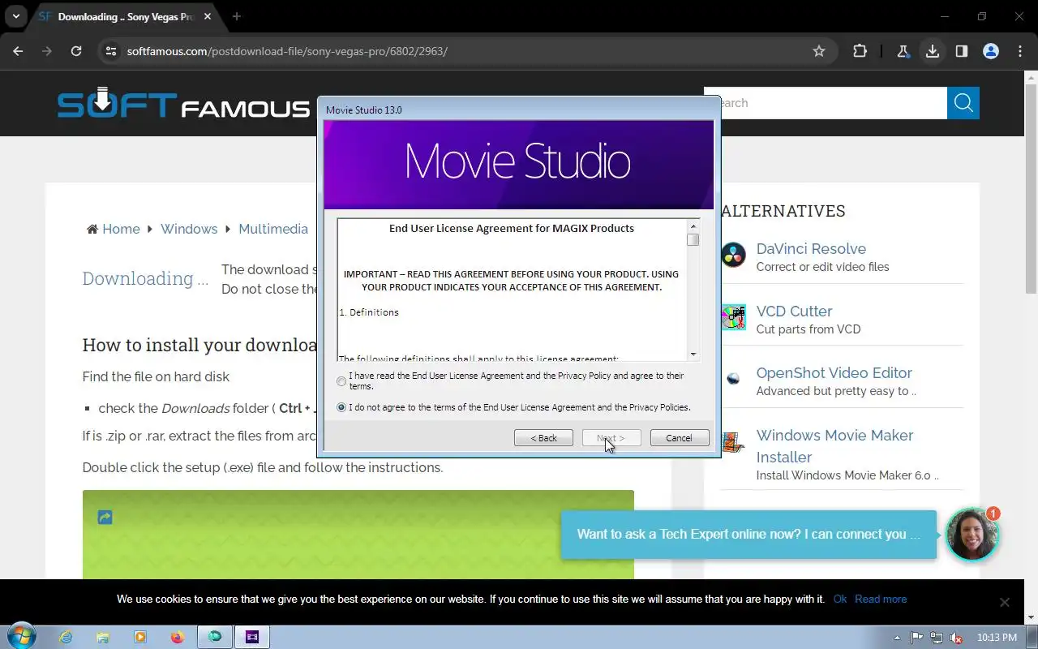Click the Chrome forward arrow
Image resolution: width=1038 pixels, height=649 pixels.
[47, 51]
